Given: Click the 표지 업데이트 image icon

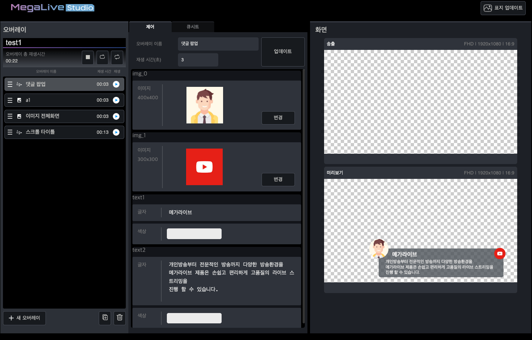Looking at the screenshot, I should click(488, 8).
